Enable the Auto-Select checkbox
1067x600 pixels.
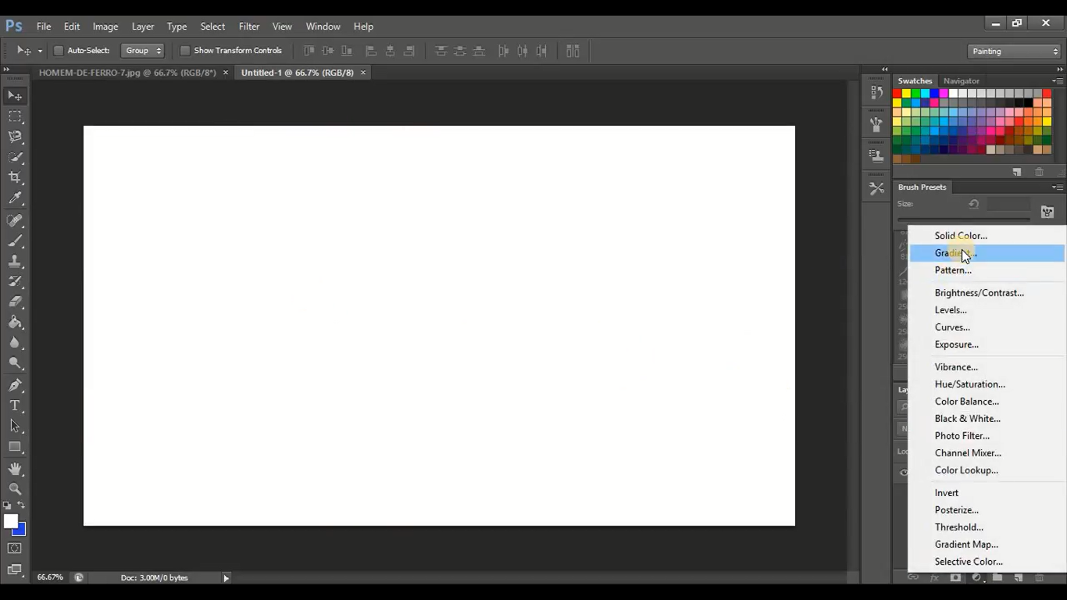[59, 50]
